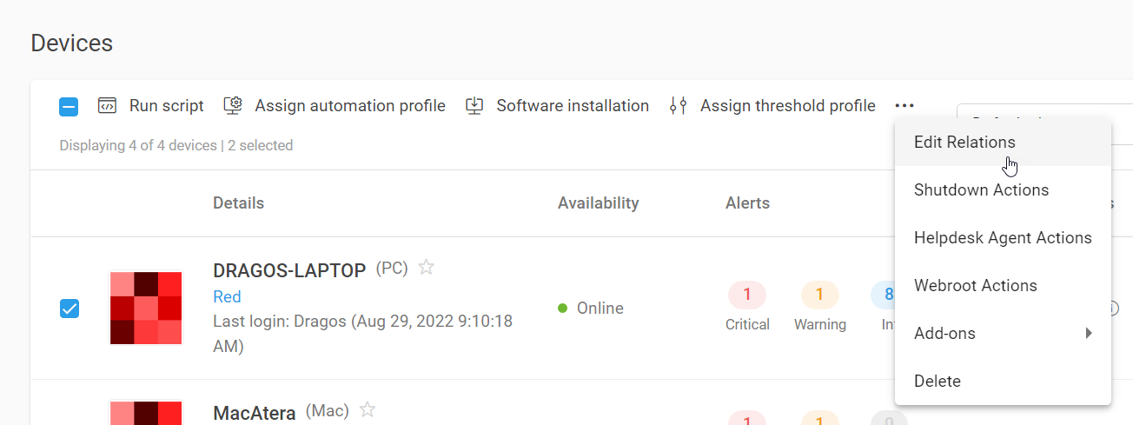Open the DRAGOS-LAPTOP device name
This screenshot has width=1133, height=425.
(289, 270)
